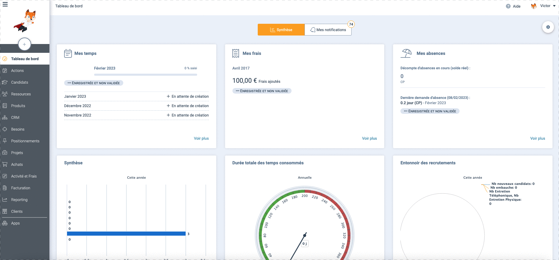
Task: Click the Février 2023 timesheet label
Action: [105, 68]
